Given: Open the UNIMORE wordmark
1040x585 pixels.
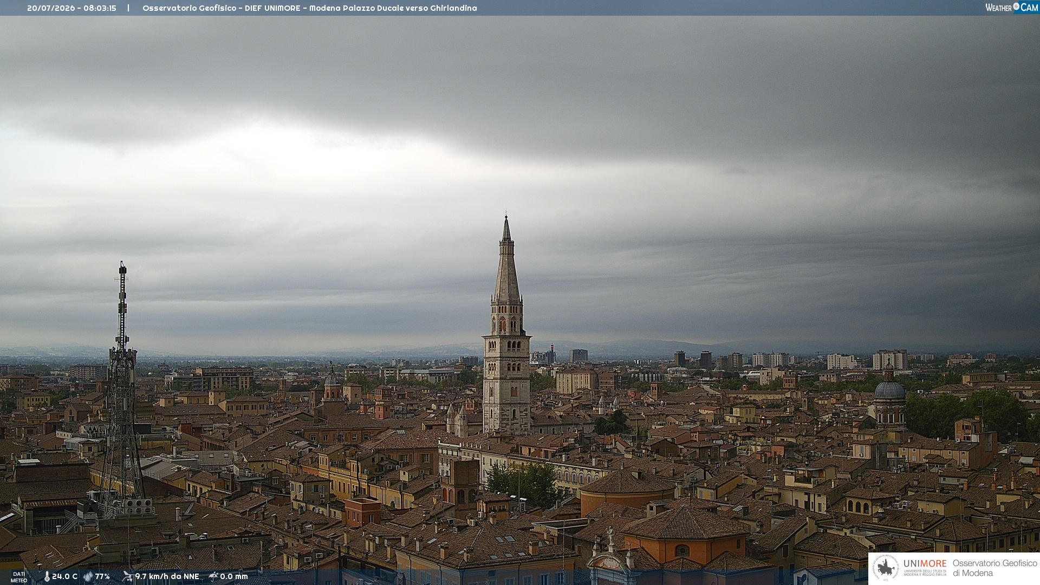Looking at the screenshot, I should coord(925,563).
